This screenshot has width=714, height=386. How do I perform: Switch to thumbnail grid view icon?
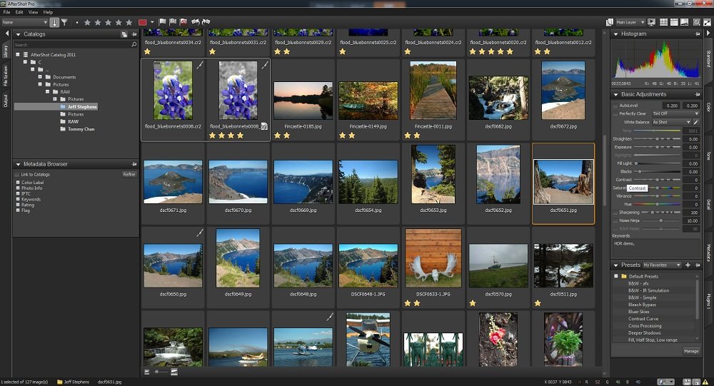click(x=664, y=22)
